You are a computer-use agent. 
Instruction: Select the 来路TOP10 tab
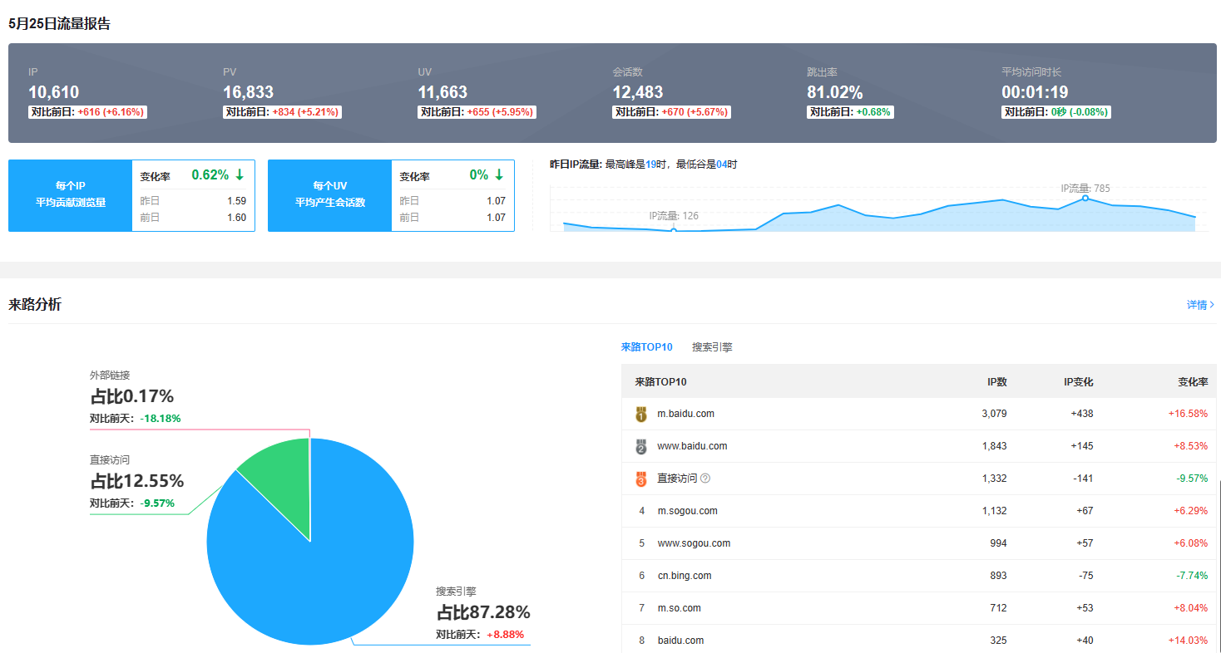click(646, 347)
